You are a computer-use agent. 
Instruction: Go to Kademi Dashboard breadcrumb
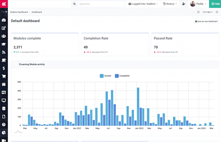point(19,12)
